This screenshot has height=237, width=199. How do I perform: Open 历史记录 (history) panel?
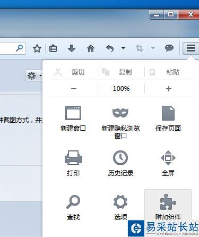click(x=120, y=163)
